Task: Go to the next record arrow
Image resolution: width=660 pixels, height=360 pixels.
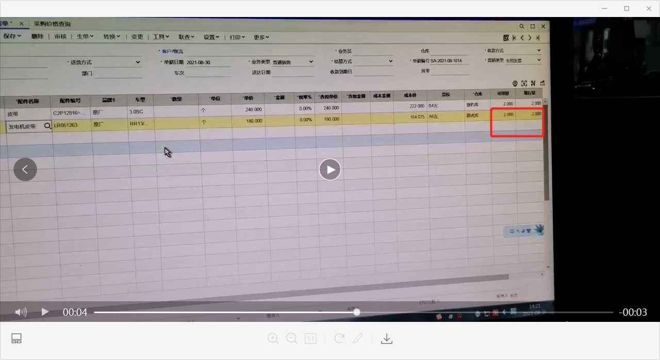Action: point(530,38)
